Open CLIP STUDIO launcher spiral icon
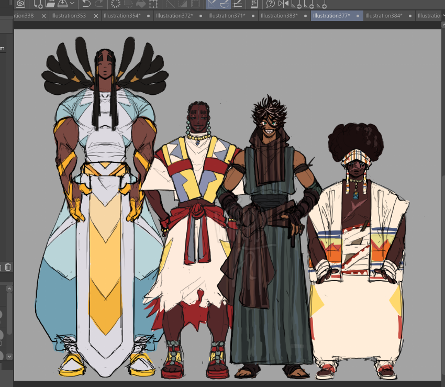 pos(20,4)
